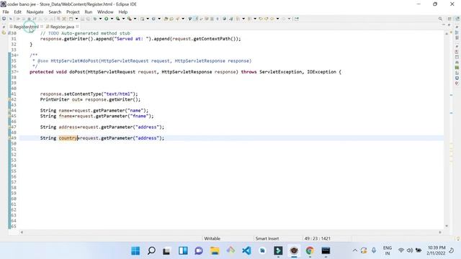Click the ENG IN language indicator
This screenshot has height=259, width=461.
[x=388, y=250]
